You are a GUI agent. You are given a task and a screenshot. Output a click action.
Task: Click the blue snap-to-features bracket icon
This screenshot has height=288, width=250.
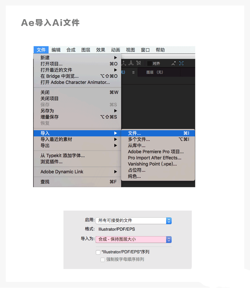181,63
